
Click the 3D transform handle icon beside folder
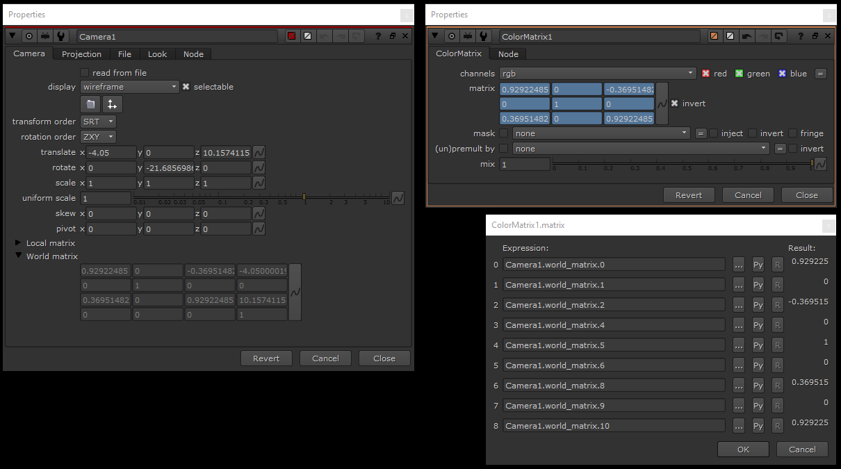coord(111,104)
